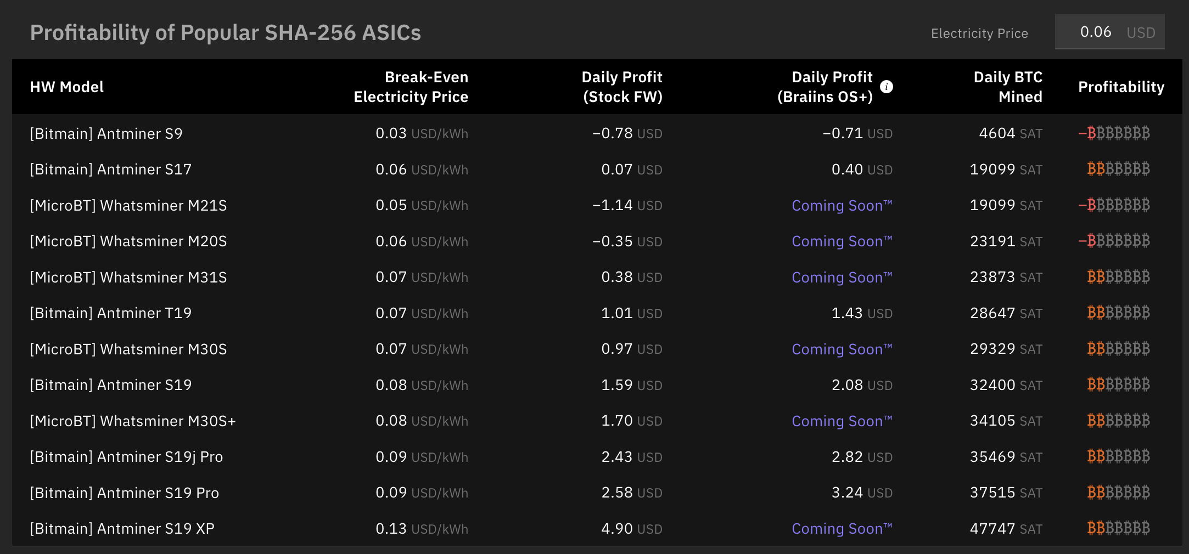Image resolution: width=1189 pixels, height=554 pixels.
Task: Click the Antminer S19 XP profitability rating icons
Action: tap(1118, 528)
